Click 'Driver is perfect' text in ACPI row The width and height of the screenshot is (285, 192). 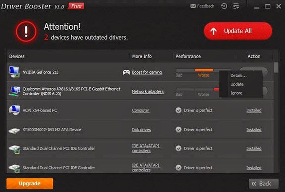(x=198, y=110)
